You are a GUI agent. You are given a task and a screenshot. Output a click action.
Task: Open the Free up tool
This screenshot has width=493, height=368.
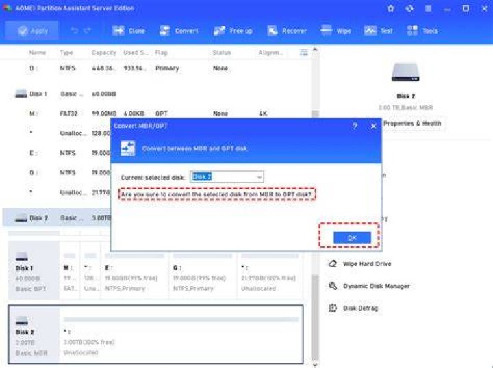click(233, 31)
